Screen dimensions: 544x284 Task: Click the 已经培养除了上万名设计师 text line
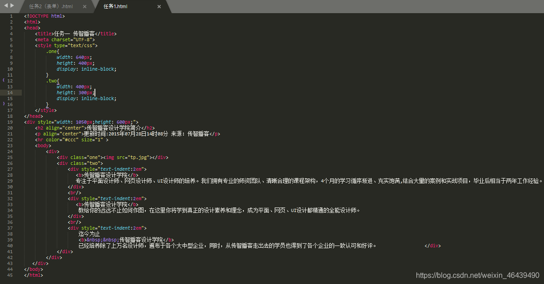(227, 245)
